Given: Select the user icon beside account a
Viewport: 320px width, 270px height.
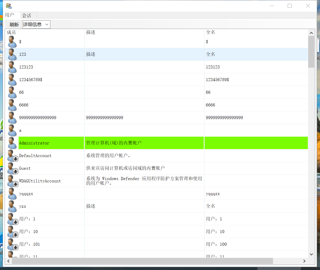Looking at the screenshot, I should (12, 130).
